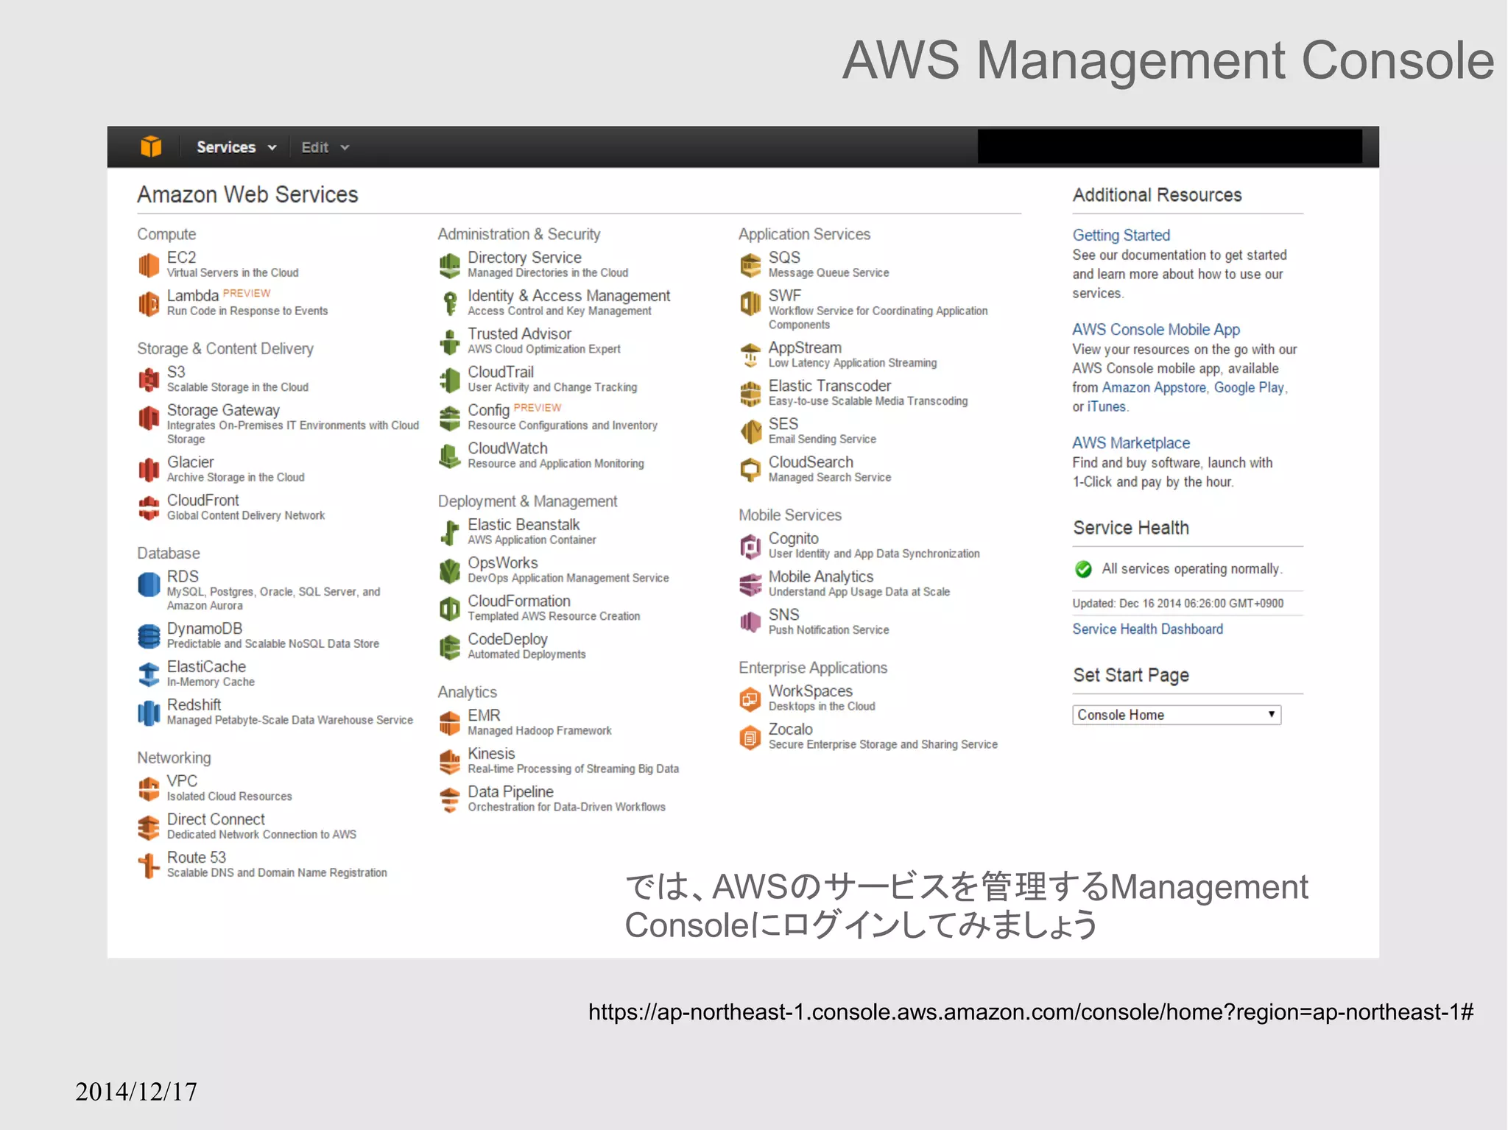1508x1130 pixels.
Task: Open the AppStream service link
Action: pyautogui.click(x=805, y=347)
